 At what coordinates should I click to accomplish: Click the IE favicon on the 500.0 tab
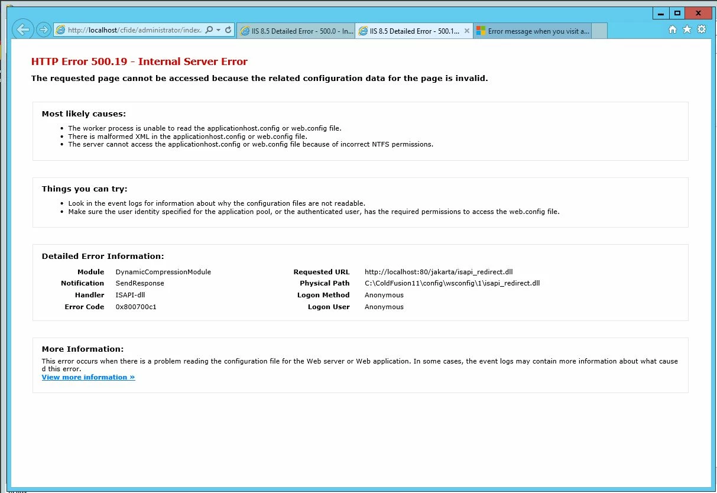click(x=245, y=31)
